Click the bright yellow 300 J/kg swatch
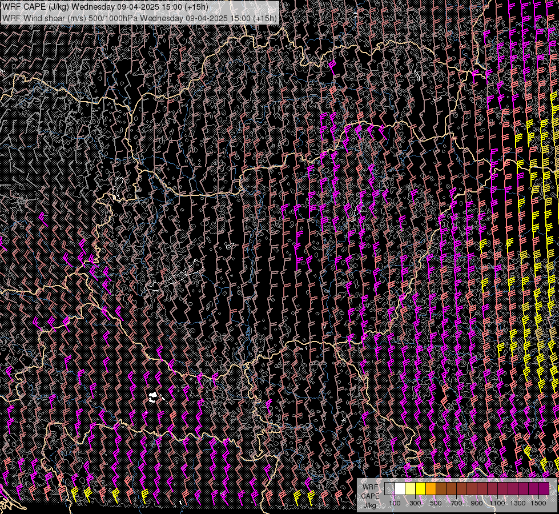 coord(421,488)
